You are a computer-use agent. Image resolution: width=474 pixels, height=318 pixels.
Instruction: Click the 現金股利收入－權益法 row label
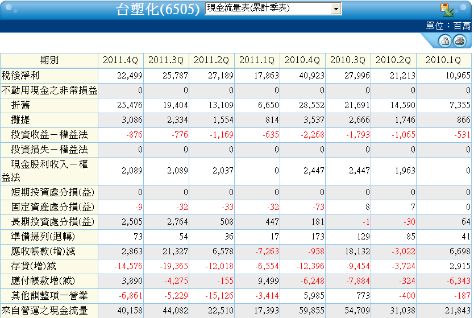(45, 171)
